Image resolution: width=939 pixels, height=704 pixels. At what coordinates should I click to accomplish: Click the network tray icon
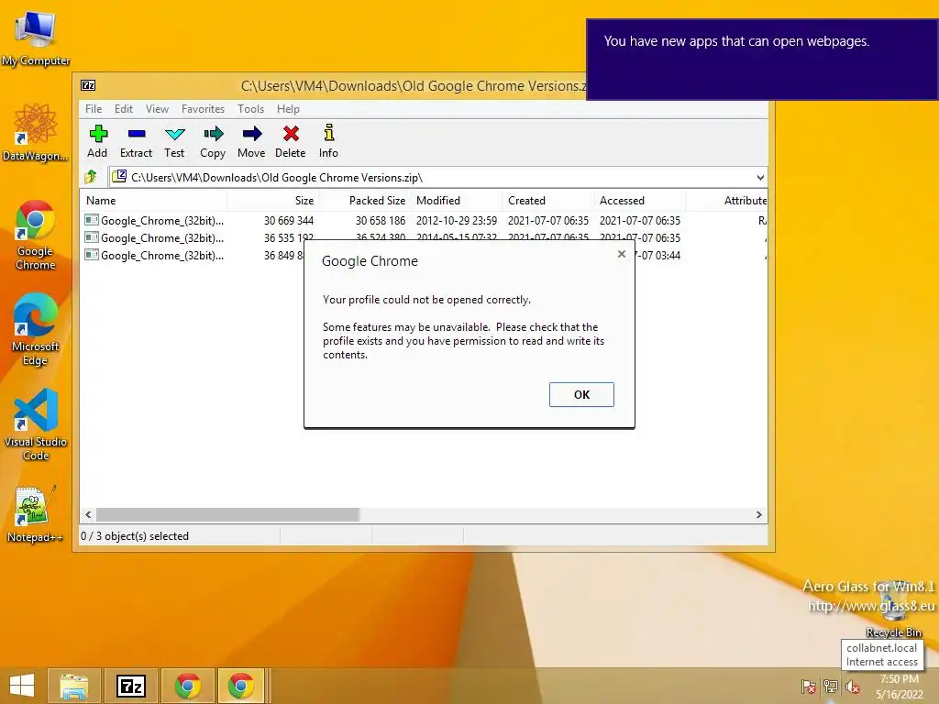click(831, 686)
